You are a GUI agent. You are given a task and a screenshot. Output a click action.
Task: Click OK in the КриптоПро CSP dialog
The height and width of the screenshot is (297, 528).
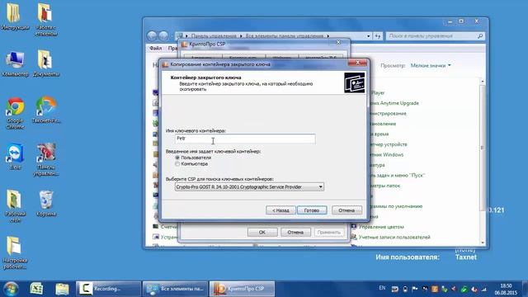pyautogui.click(x=262, y=232)
